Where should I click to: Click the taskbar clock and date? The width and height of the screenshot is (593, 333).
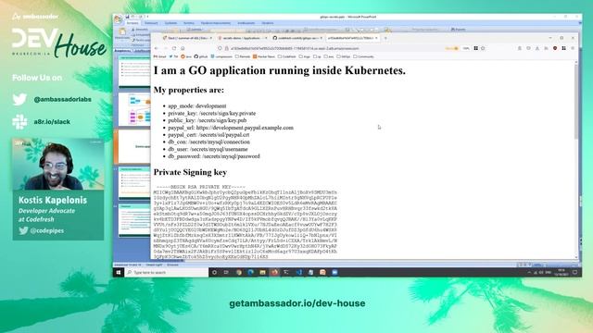(561, 272)
